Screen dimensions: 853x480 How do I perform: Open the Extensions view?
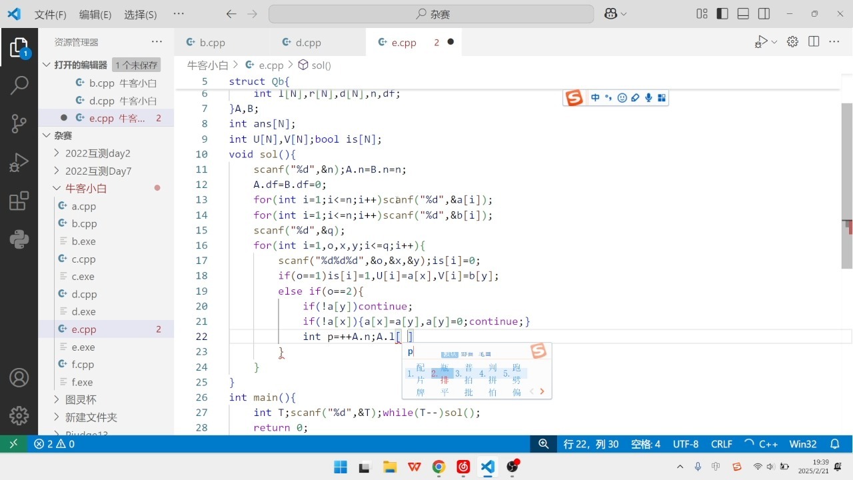tap(19, 201)
